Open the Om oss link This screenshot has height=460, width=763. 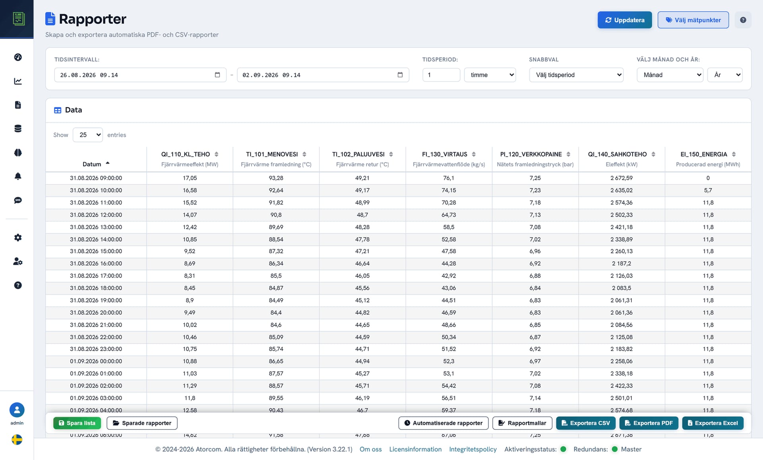(370, 449)
